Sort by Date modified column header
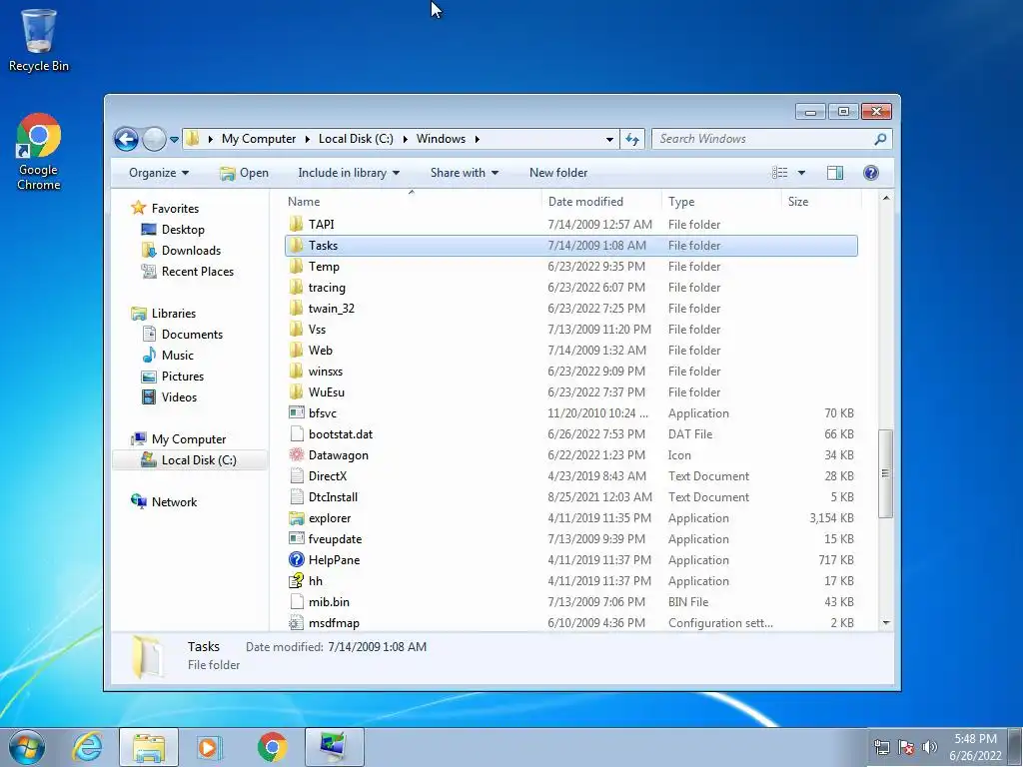The height and width of the screenshot is (767, 1023). [x=601, y=202]
